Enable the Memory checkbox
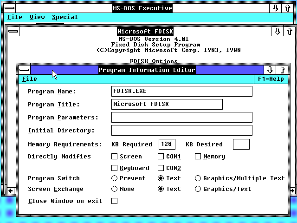Viewport: 297px width, 223px height. 198,157
